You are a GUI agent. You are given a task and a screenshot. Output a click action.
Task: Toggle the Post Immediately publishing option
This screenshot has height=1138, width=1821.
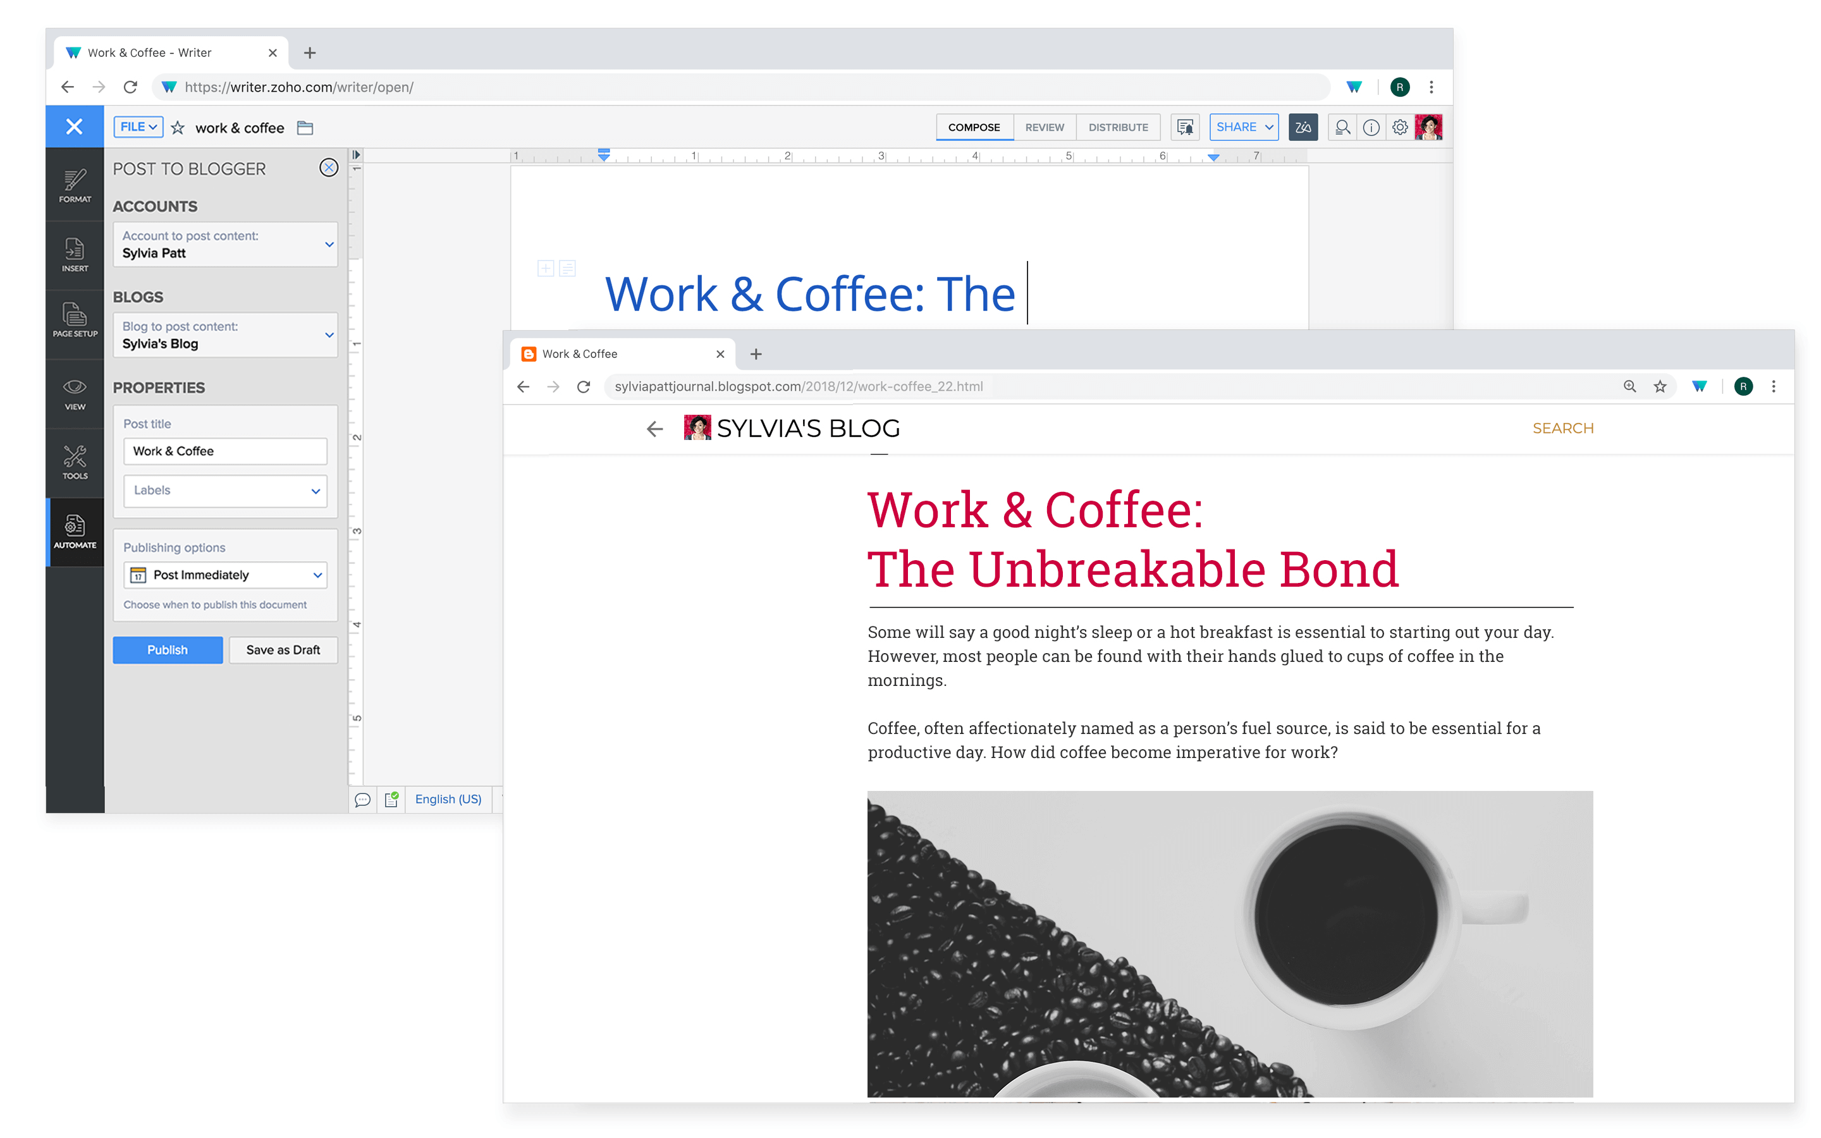tap(224, 574)
